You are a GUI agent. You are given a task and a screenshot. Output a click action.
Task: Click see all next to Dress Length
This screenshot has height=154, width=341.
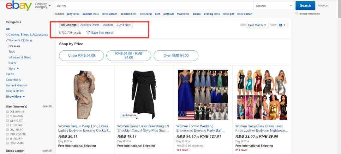pos(47,151)
